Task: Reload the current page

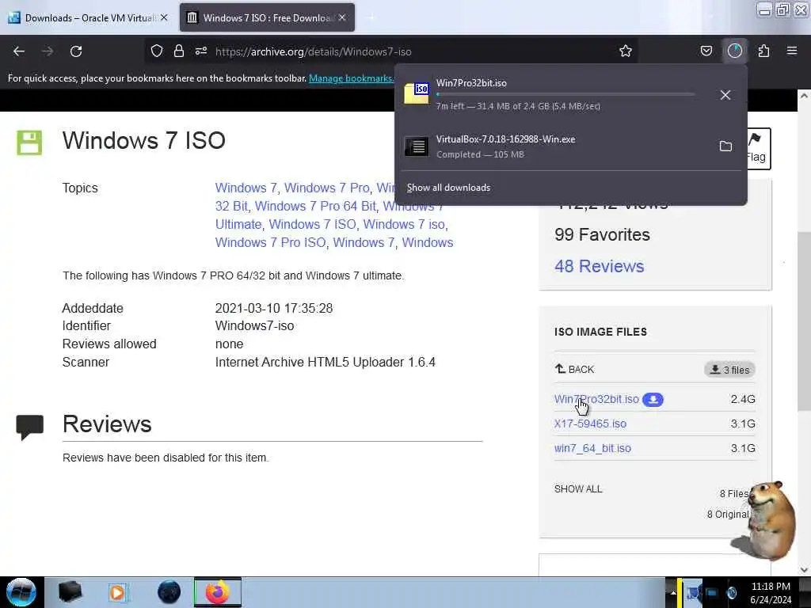Action: click(x=76, y=51)
